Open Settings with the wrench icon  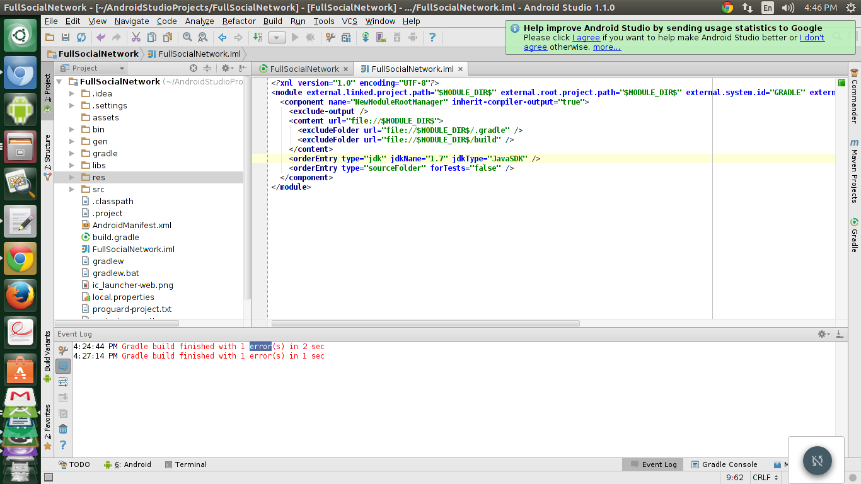[x=330, y=38]
